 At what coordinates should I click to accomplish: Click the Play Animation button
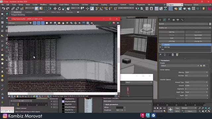158,108
